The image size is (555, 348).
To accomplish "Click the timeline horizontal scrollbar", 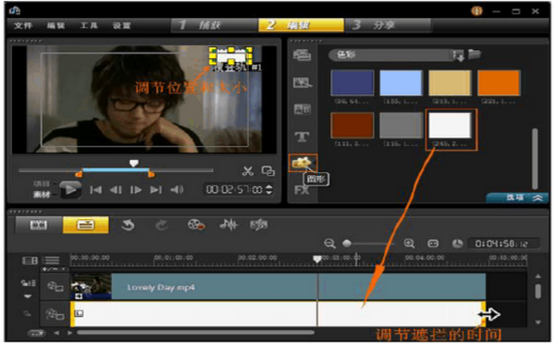I will click(195, 333).
